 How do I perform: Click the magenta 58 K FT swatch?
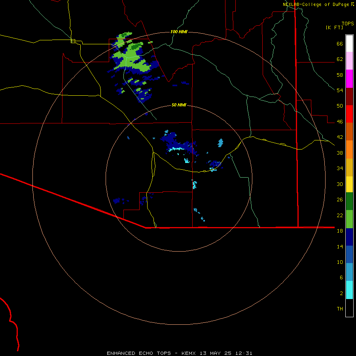[x=349, y=79]
